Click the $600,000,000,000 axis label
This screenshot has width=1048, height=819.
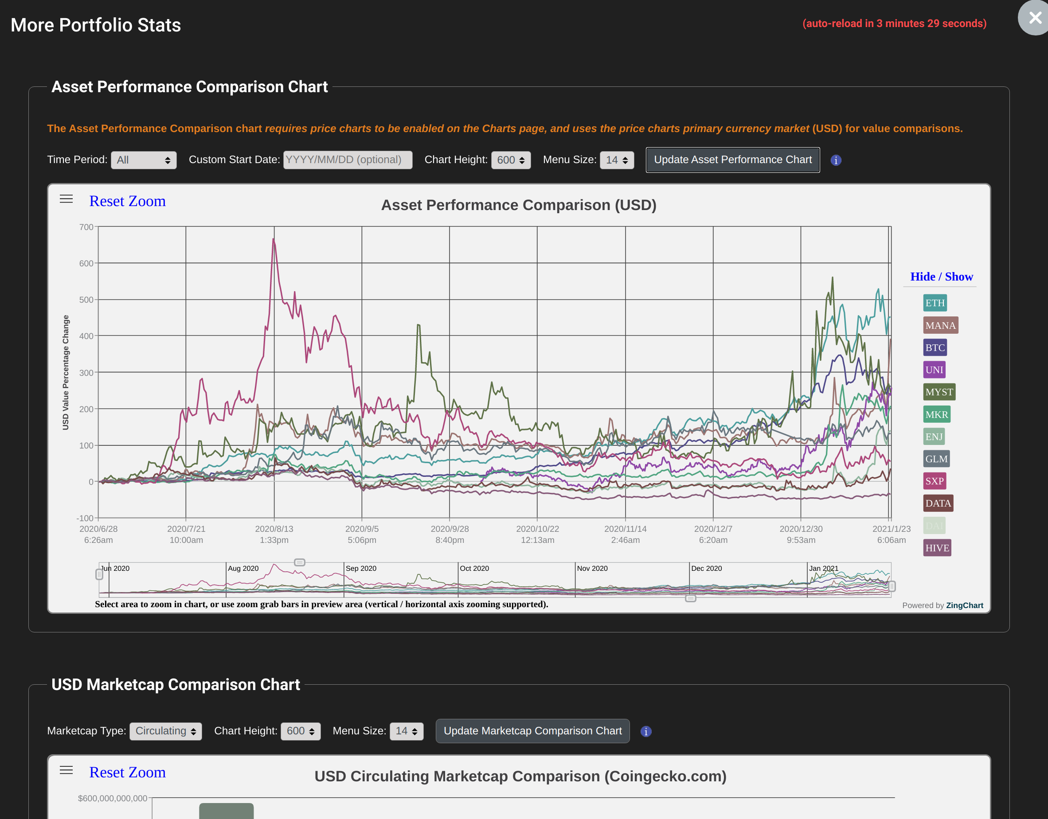[x=113, y=798]
